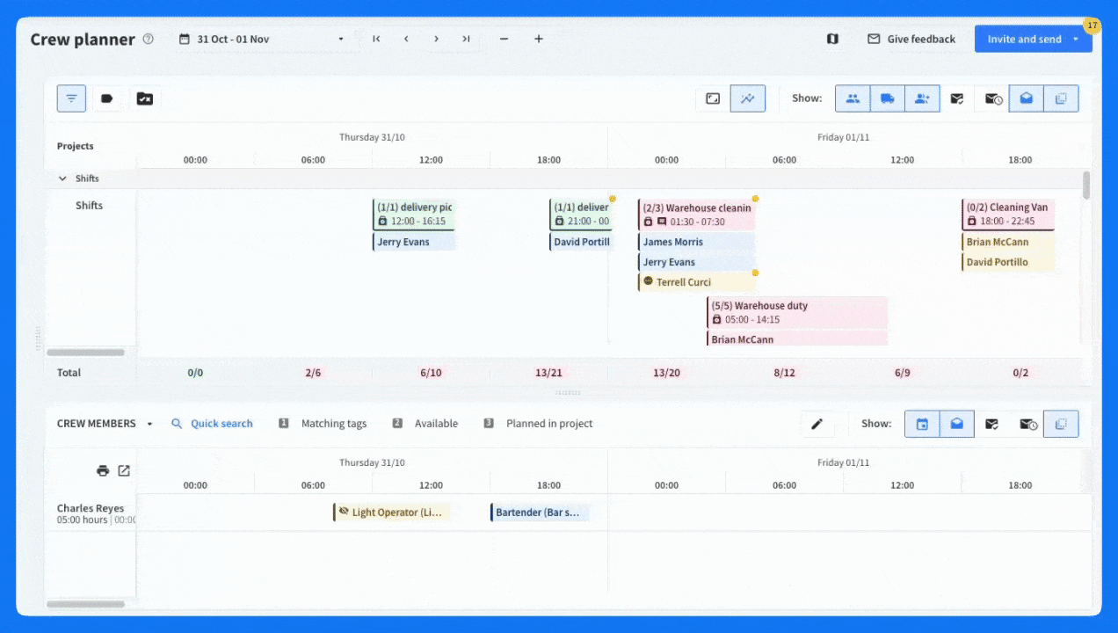Select the Charles Reyes crew row
1118x633 pixels.
click(91, 513)
